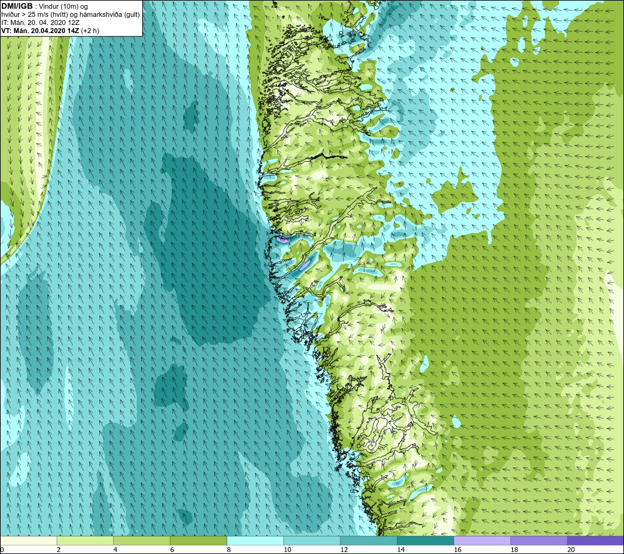Click the 6–8 m/s olive green legend swatch
The height and width of the screenshot is (554, 624).
coord(198,540)
